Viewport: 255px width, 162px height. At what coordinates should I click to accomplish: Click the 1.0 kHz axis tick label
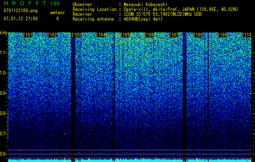[x=3, y=73]
